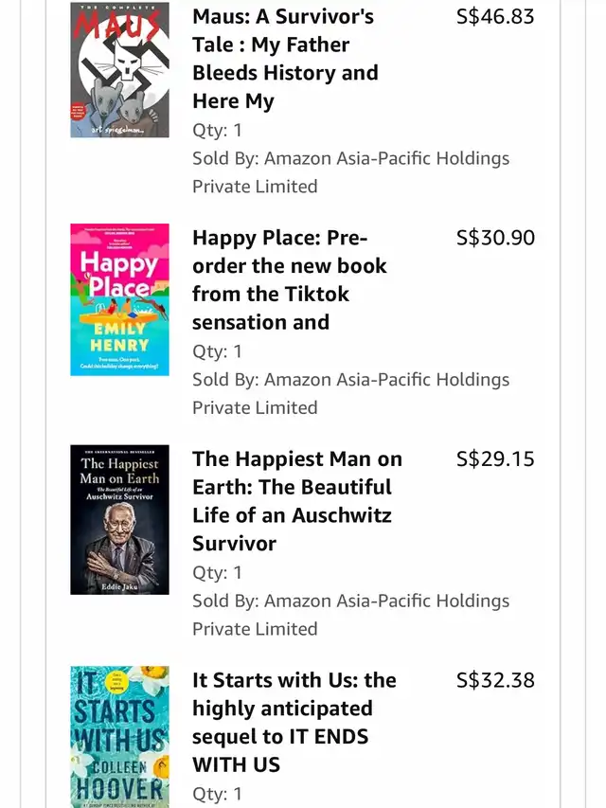
Task: Open Maus: A Survivor's Tale title link
Action: tap(285, 59)
